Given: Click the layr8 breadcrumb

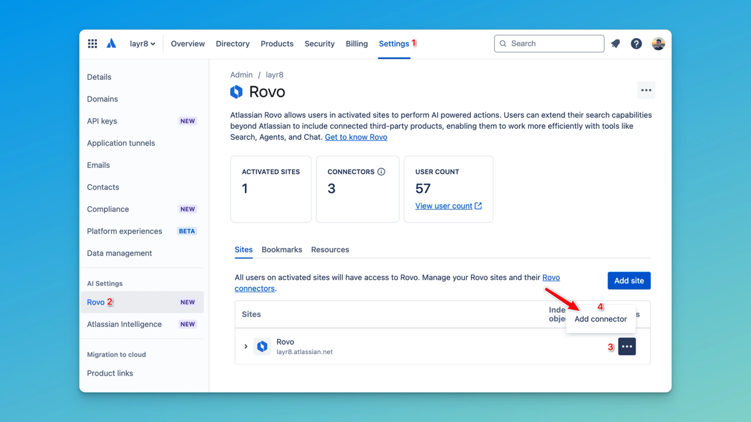Looking at the screenshot, I should click(x=275, y=75).
